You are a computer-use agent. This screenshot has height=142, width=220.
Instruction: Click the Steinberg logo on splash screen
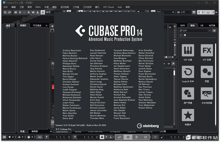tap(148, 126)
